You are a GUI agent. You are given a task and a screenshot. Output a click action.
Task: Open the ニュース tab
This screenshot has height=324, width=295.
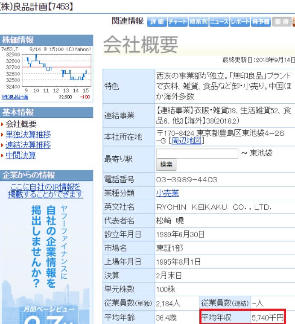click(219, 22)
